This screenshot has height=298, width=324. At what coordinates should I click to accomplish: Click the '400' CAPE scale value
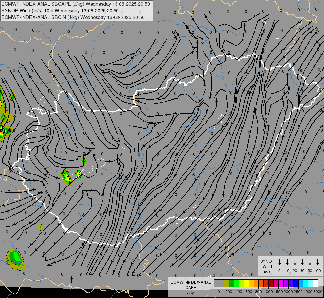click(239, 292)
